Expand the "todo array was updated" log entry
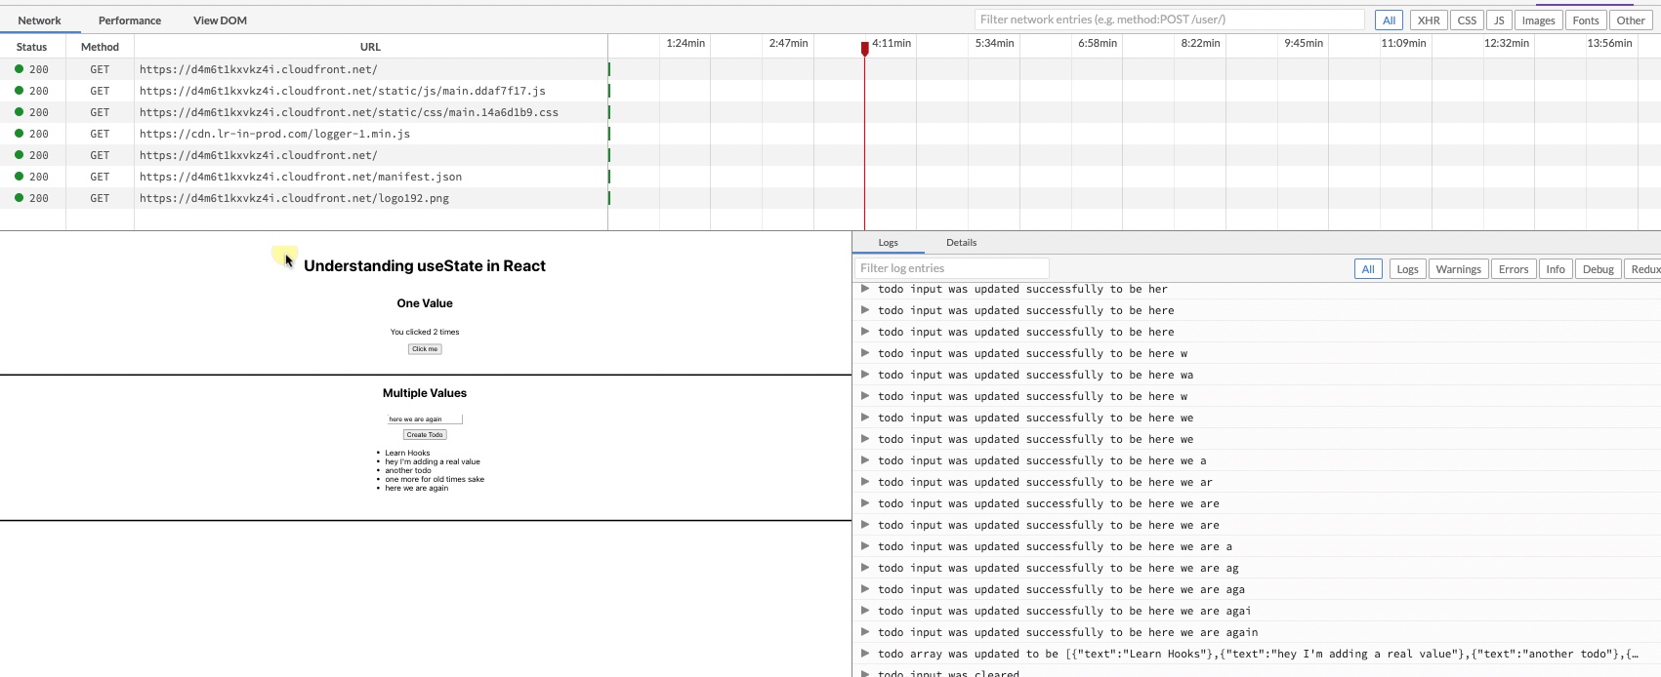Image resolution: width=1661 pixels, height=677 pixels. 864,654
